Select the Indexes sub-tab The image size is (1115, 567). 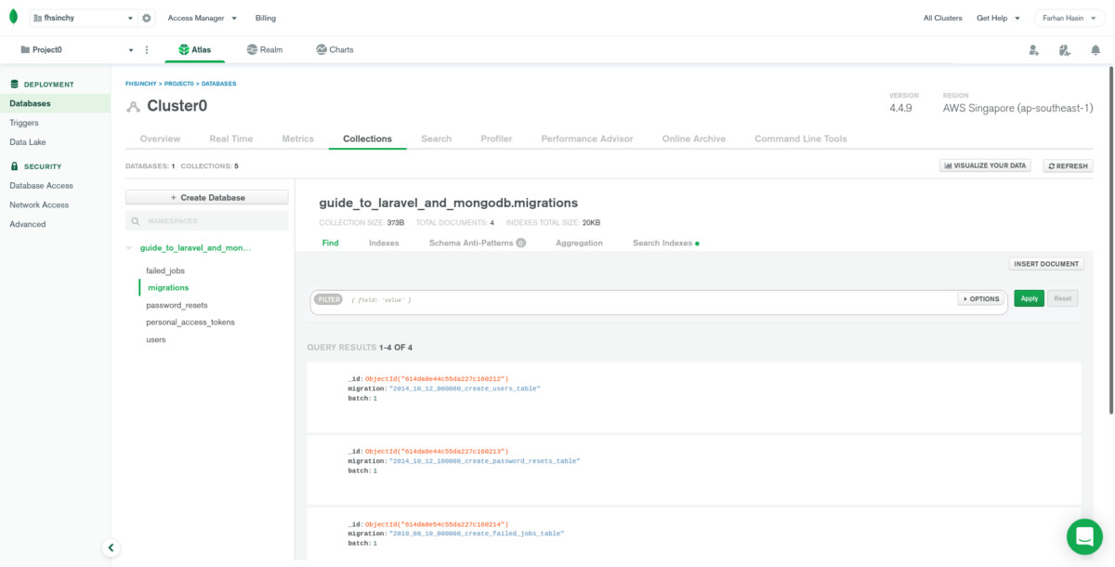(384, 243)
